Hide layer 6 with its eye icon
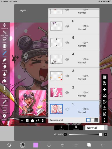This screenshot has height=149, width=112. point(67,26)
